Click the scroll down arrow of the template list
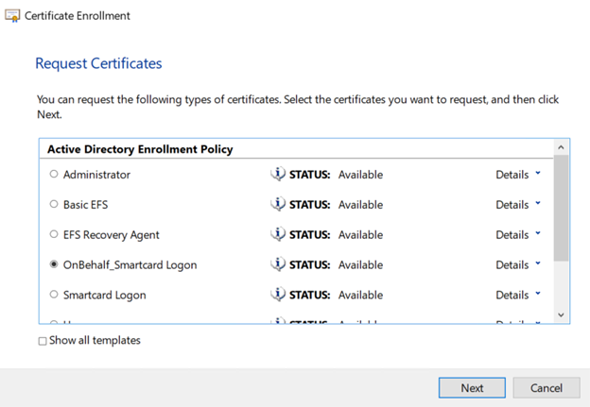590x407 pixels. tap(561, 314)
